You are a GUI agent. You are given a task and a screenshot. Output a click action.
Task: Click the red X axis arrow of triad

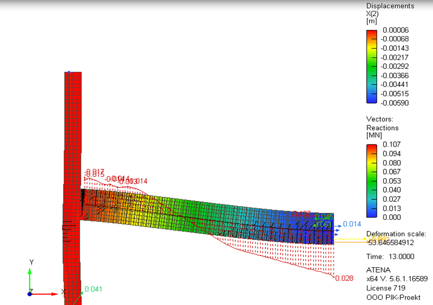click(44, 294)
